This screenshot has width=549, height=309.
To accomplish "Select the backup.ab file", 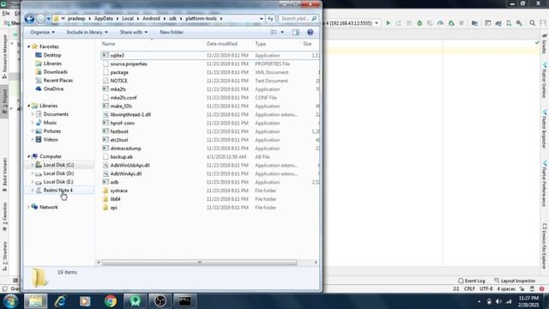I will click(x=121, y=157).
